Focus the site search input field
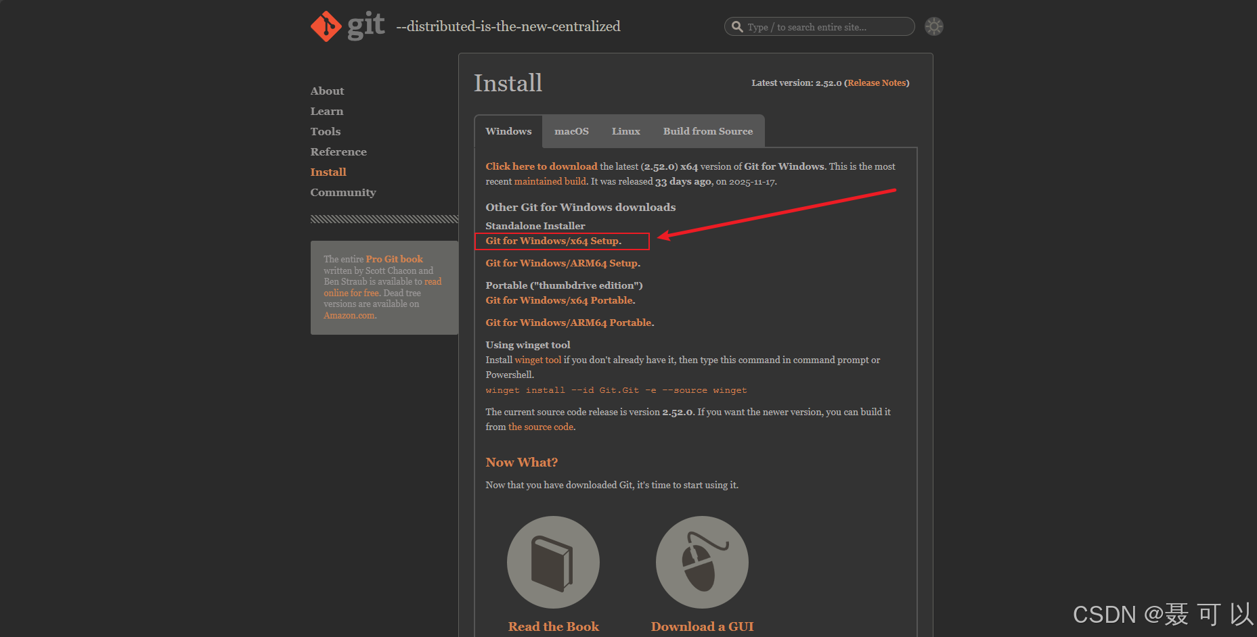 [820, 26]
